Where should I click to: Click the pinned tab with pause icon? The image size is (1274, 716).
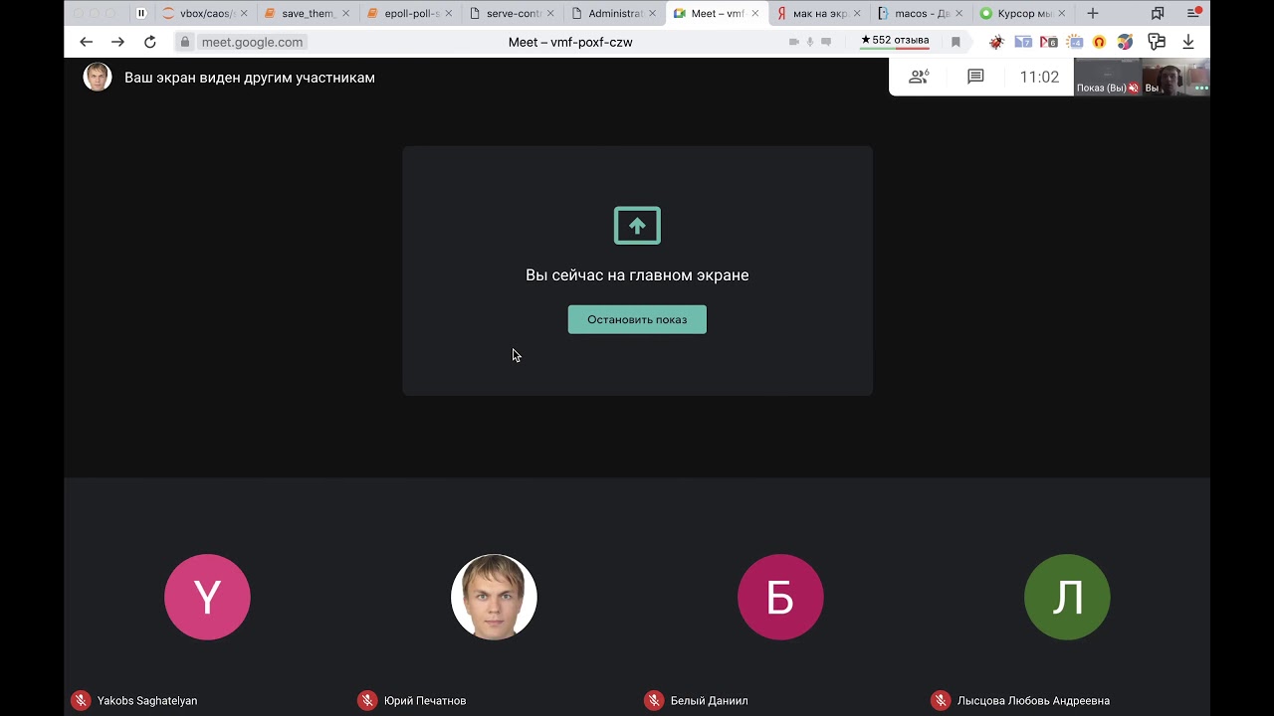coord(141,13)
